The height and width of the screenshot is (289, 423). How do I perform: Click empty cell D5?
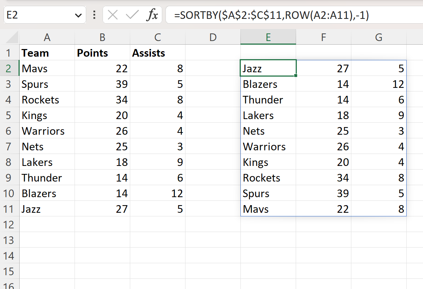[x=213, y=115]
